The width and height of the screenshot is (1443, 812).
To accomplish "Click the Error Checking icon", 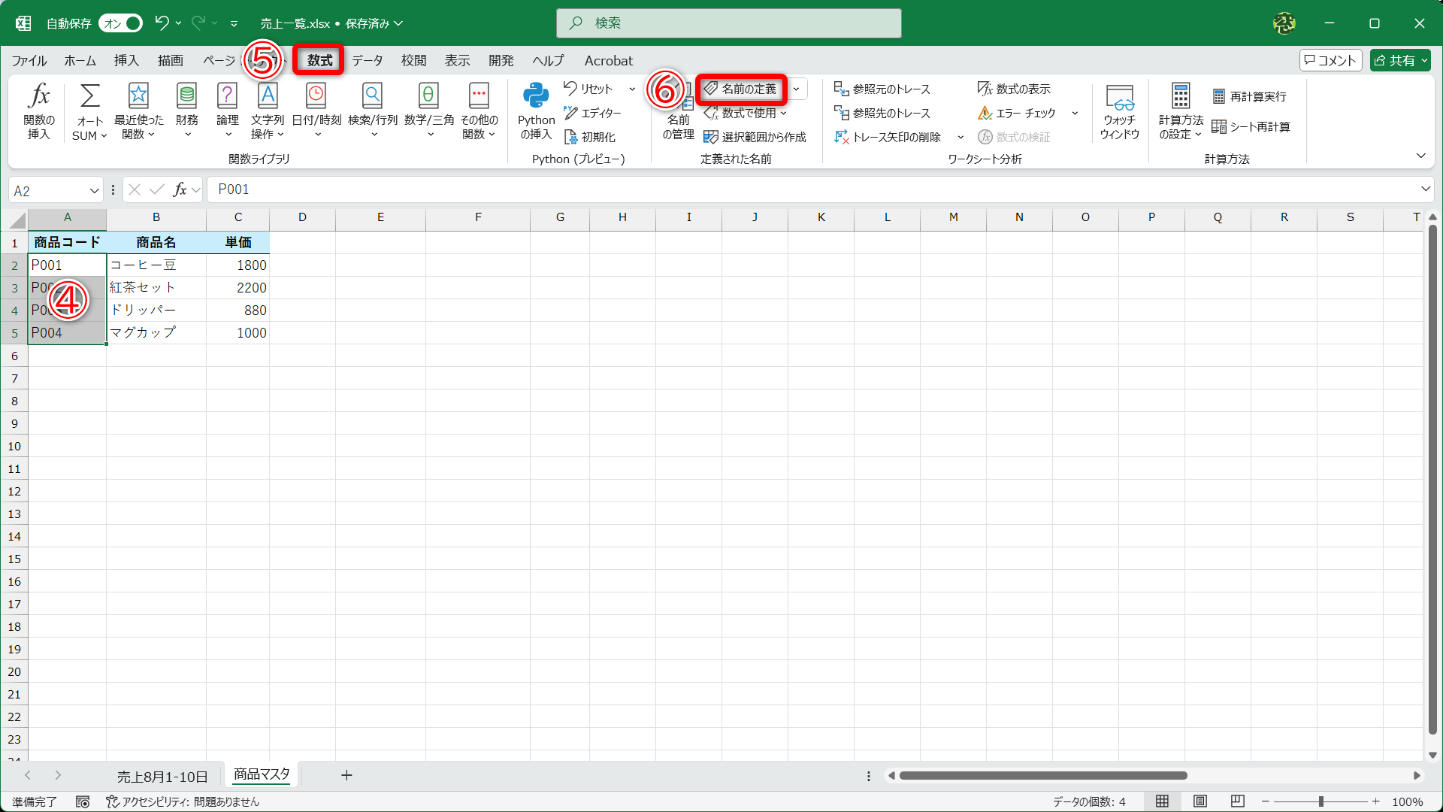I will [985, 113].
